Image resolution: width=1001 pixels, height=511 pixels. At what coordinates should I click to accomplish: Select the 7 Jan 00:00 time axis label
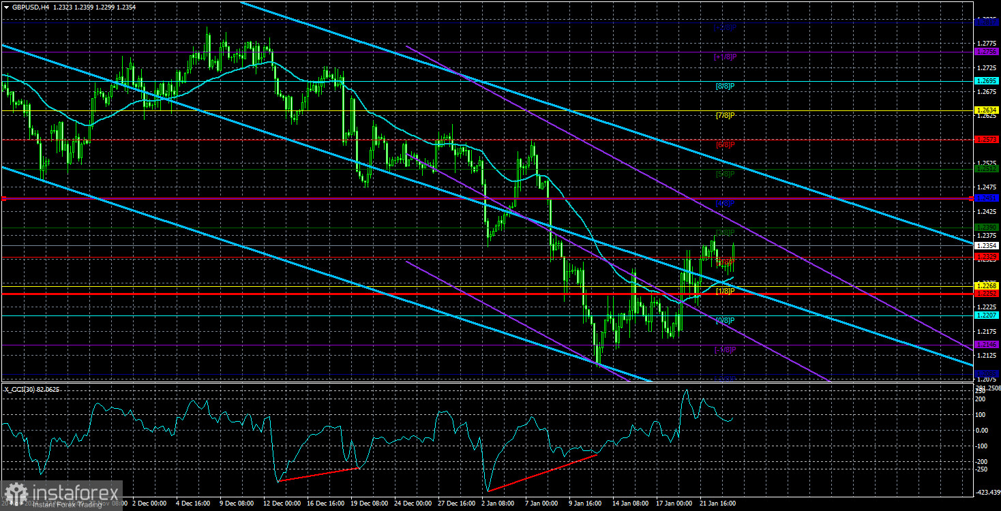pyautogui.click(x=542, y=504)
